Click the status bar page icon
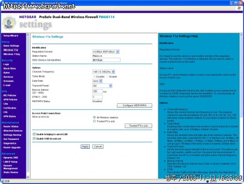Viewport: 244px width, 184px height. pos(3,181)
